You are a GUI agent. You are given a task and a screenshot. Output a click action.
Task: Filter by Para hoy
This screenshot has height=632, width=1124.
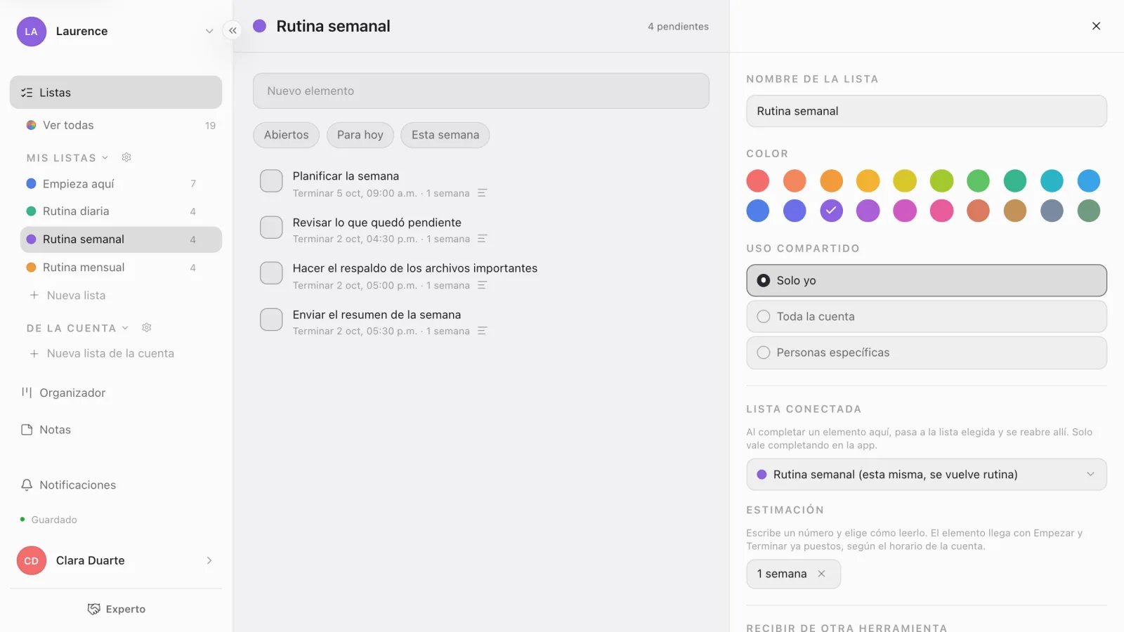pyautogui.click(x=360, y=135)
